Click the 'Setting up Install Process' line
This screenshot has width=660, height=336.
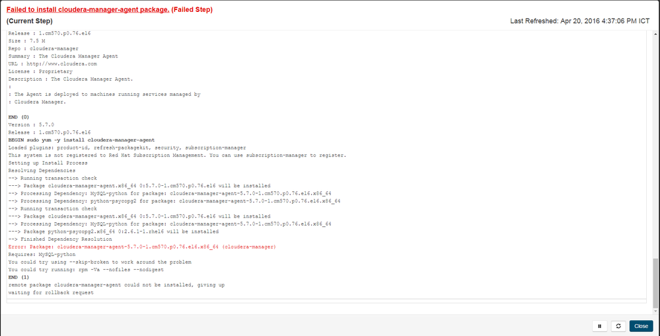48,163
